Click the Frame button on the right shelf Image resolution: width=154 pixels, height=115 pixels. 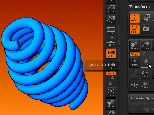point(111,92)
